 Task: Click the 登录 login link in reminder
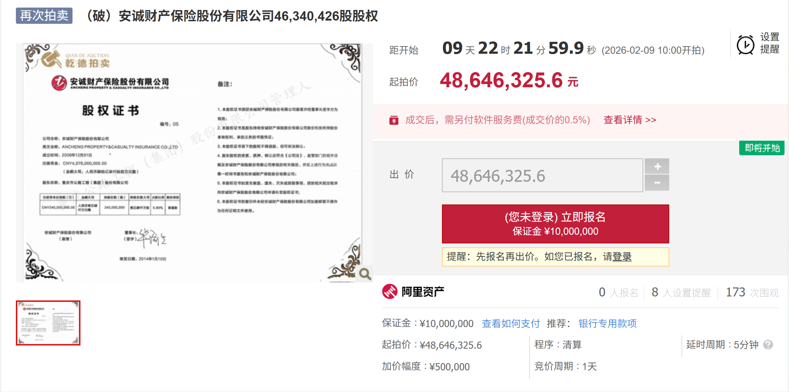(x=622, y=257)
